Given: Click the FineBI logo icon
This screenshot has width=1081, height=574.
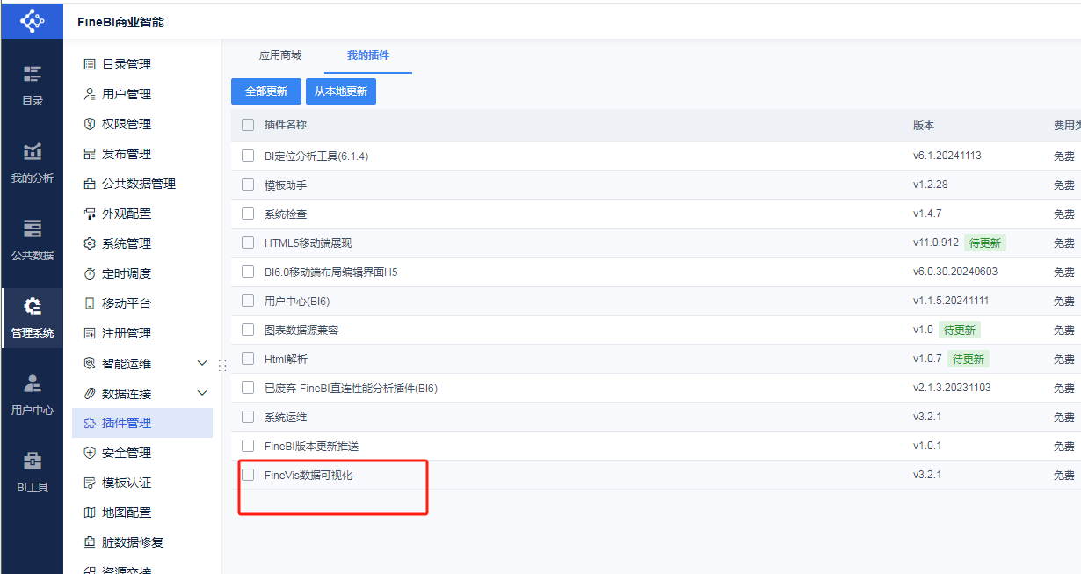Looking at the screenshot, I should point(32,20).
